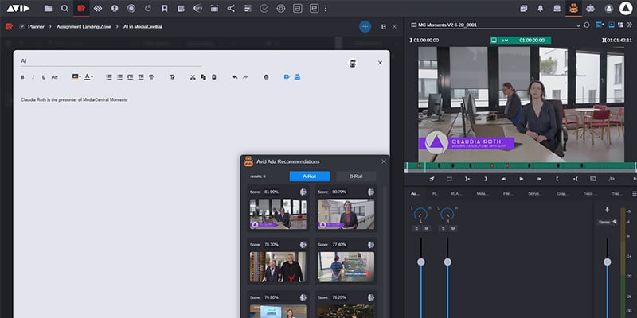Viewport: 637px width, 318px height.
Task: Solo the left audio channel
Action: coord(416,229)
